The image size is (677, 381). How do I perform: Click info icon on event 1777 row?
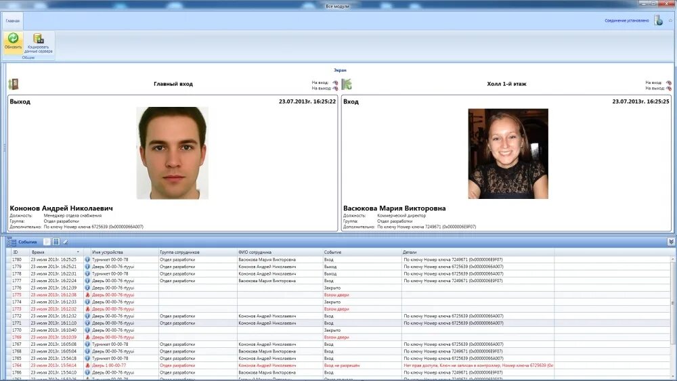(87, 280)
